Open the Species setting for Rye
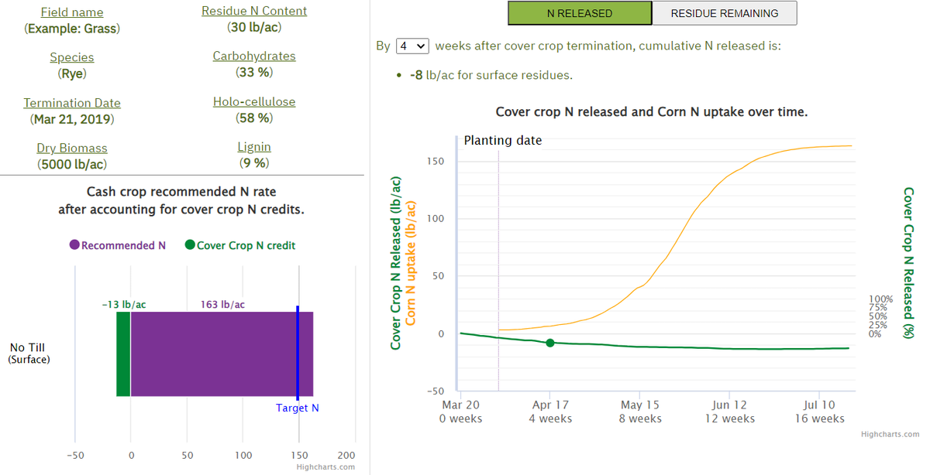This screenshot has width=930, height=475. click(x=71, y=56)
